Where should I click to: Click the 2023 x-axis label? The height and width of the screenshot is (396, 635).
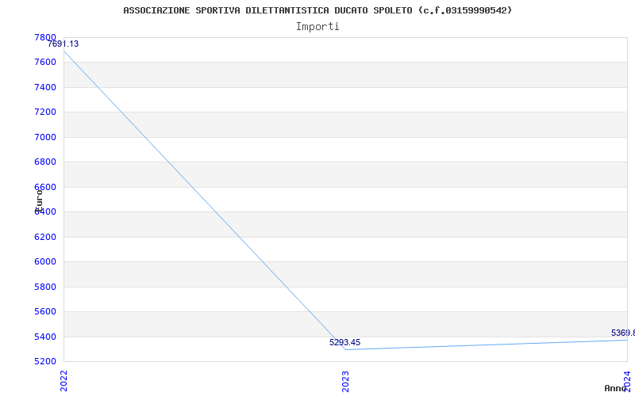345,382
